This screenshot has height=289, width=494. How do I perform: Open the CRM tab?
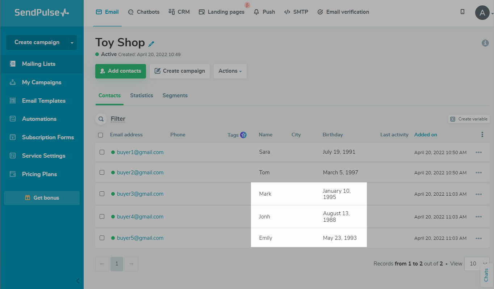point(179,12)
